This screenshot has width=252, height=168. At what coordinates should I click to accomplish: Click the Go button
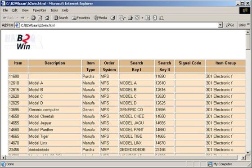230,25
